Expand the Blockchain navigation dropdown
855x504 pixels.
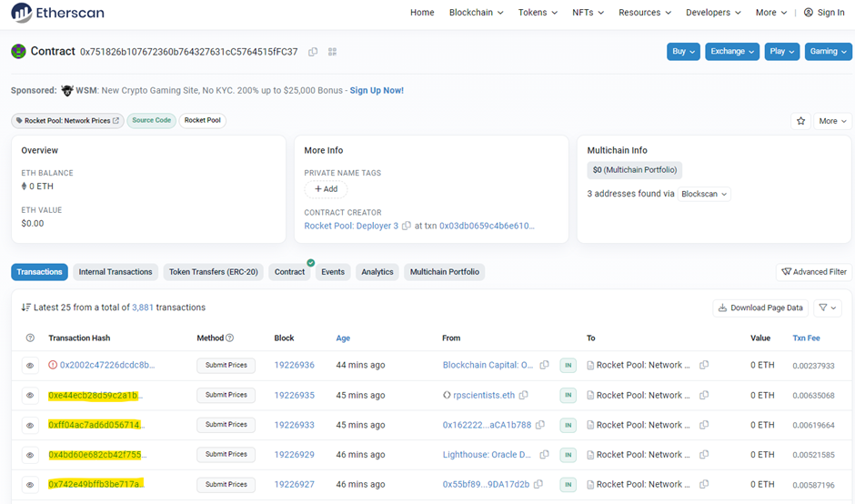(476, 13)
